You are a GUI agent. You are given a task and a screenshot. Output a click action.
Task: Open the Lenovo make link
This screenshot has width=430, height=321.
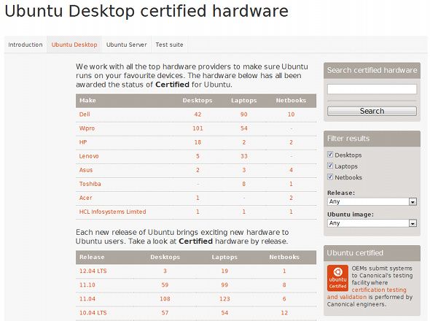pos(89,156)
